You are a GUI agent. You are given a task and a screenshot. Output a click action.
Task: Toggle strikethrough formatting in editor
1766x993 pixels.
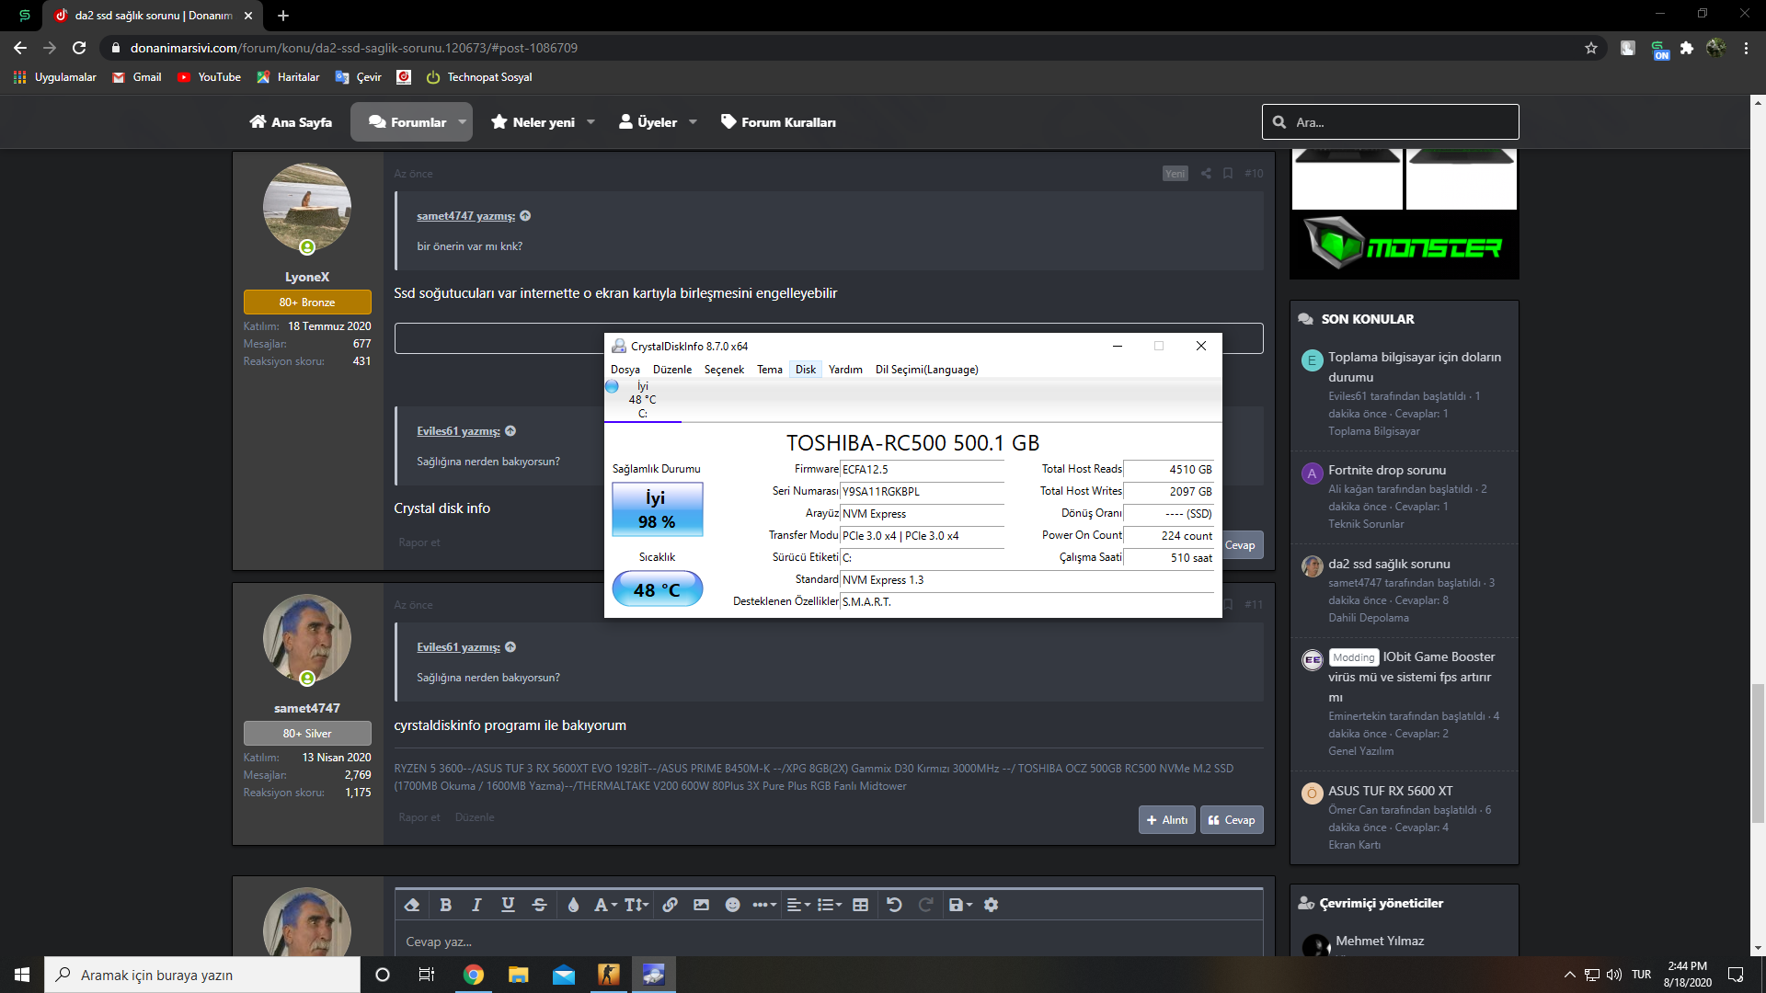coord(539,905)
